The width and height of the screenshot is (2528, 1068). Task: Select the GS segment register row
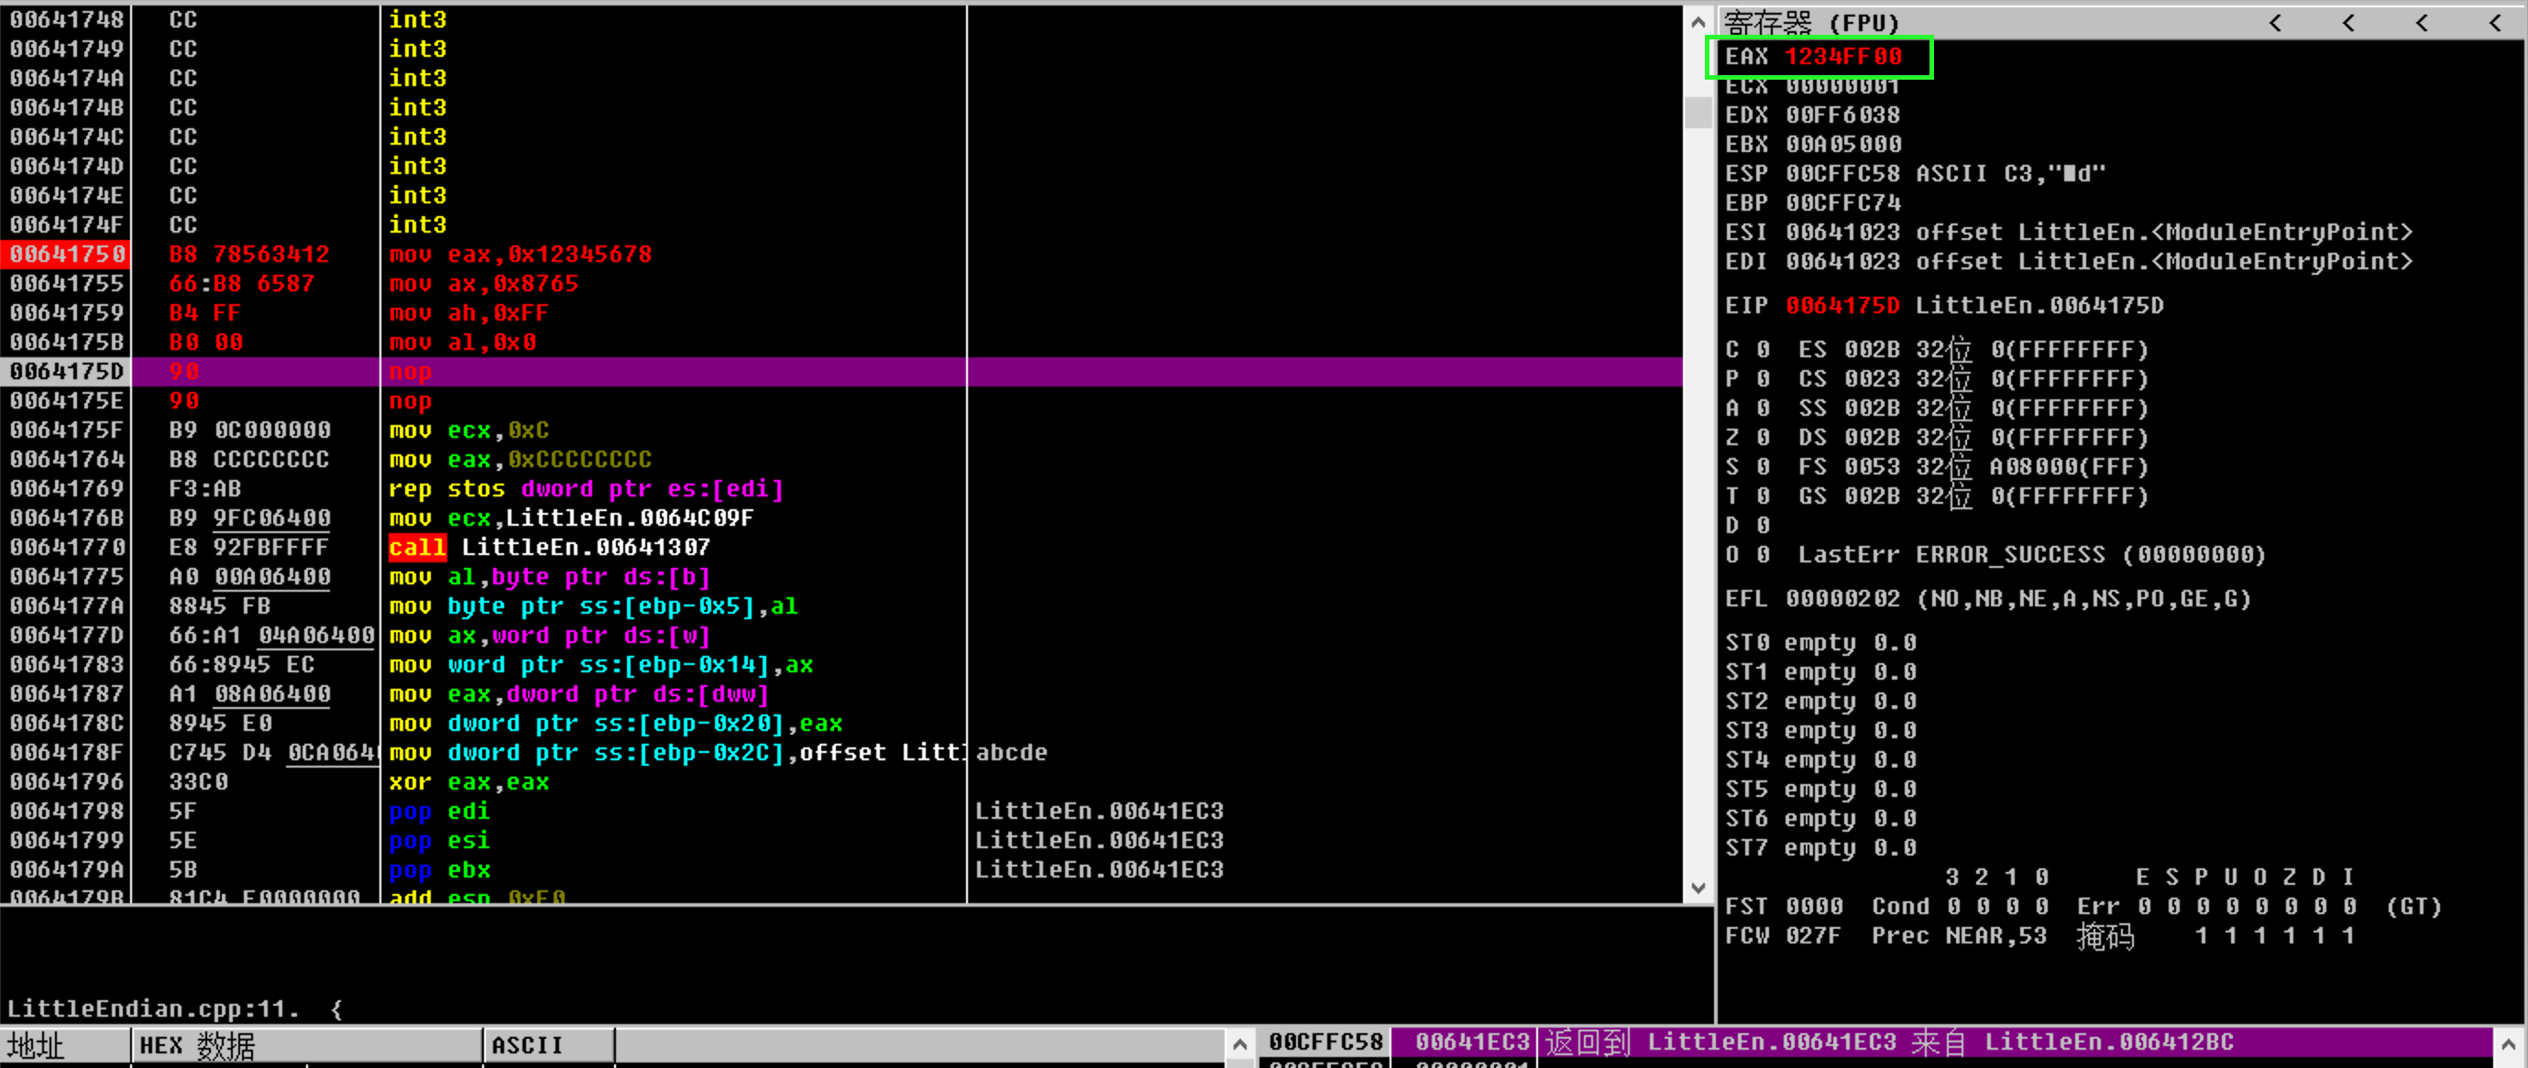[1973, 496]
